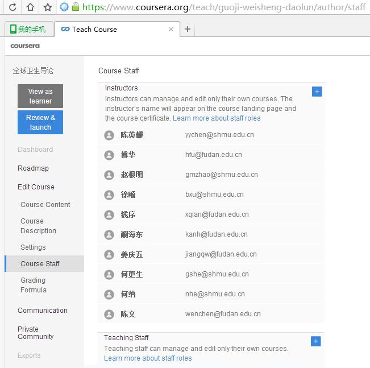Click the Coursera logo

click(25, 46)
